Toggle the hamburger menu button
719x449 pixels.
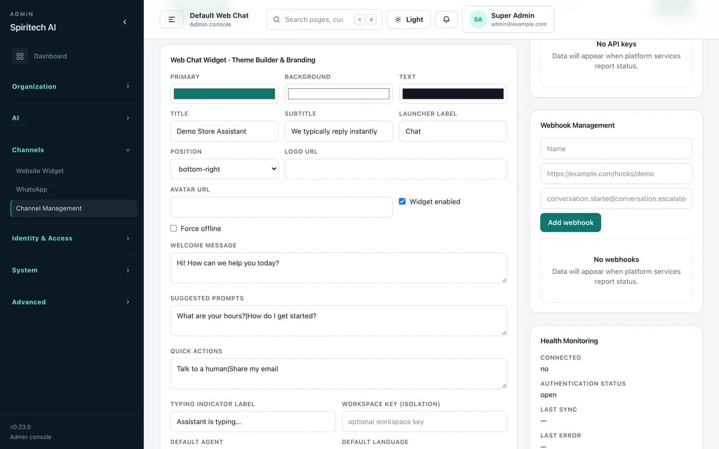[x=172, y=19]
